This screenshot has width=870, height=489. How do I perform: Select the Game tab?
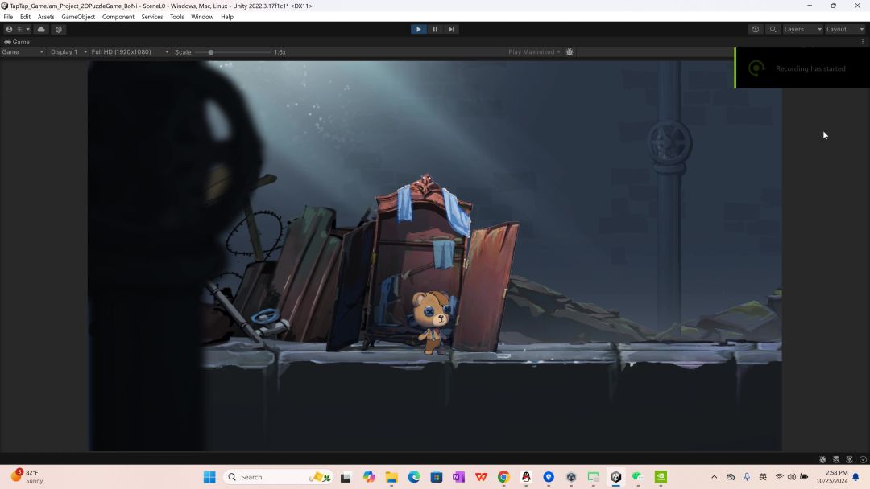tap(17, 42)
